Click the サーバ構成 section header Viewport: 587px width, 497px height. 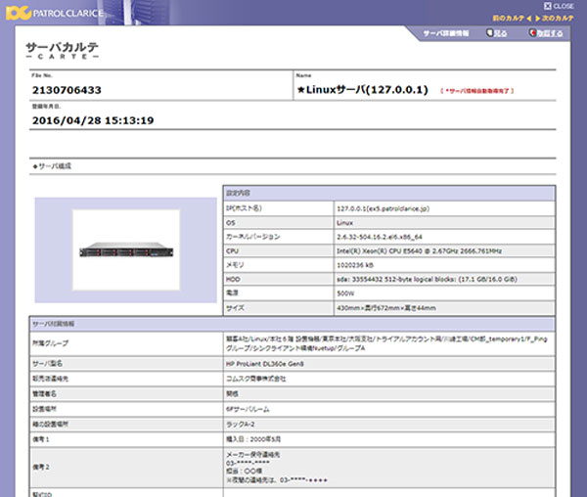[52, 166]
